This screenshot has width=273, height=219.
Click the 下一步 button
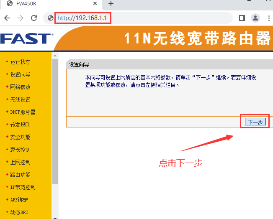point(255,122)
